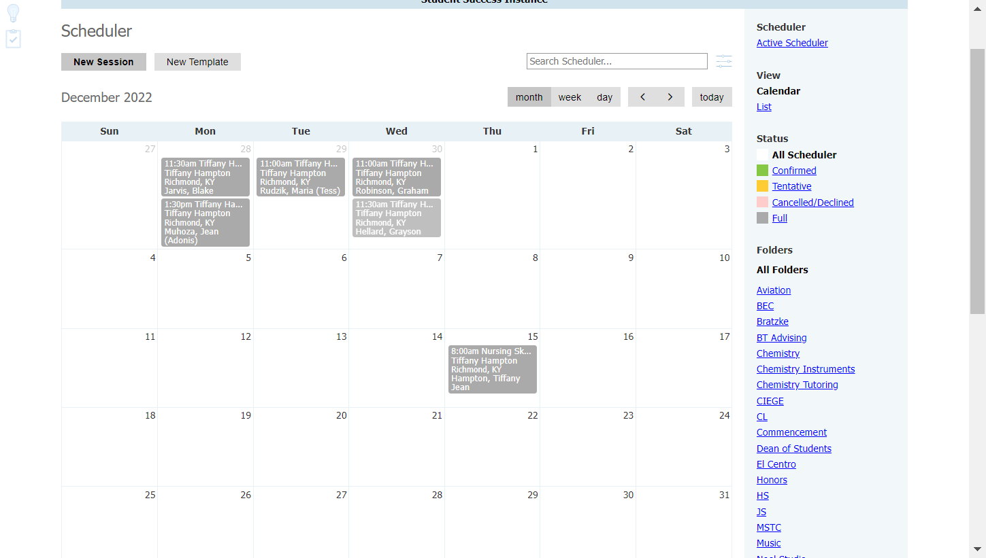Click the green Confirmed color swatch

tap(762, 170)
